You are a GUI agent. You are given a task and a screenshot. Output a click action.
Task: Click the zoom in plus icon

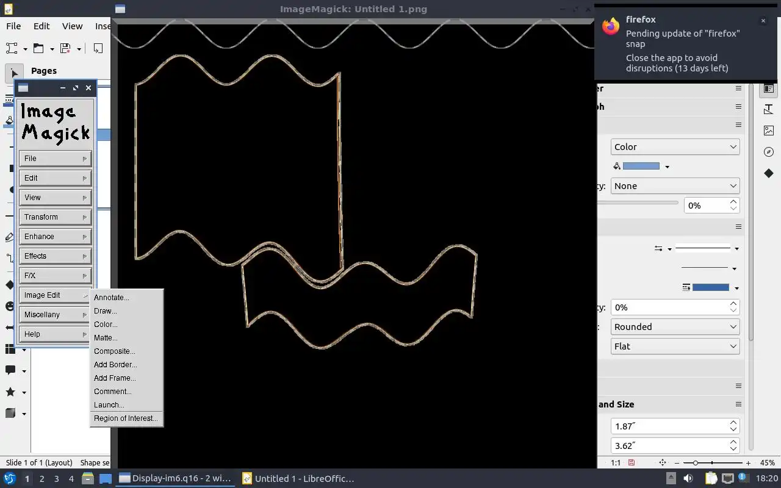(x=748, y=463)
